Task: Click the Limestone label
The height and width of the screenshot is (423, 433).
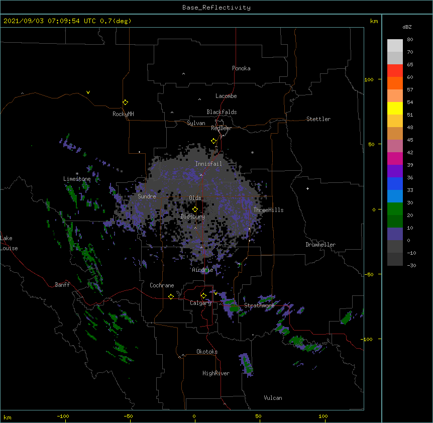Action: (x=77, y=179)
